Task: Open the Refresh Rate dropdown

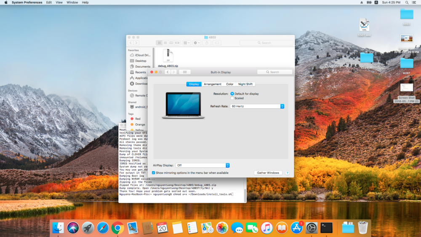Action: pos(257,106)
